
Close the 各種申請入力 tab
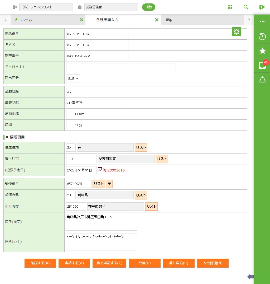(x=157, y=20)
